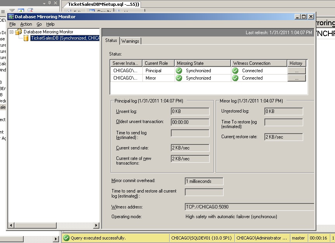Click the Mirror row's Connected check icon
This screenshot has width=335, height=243.
235,78
